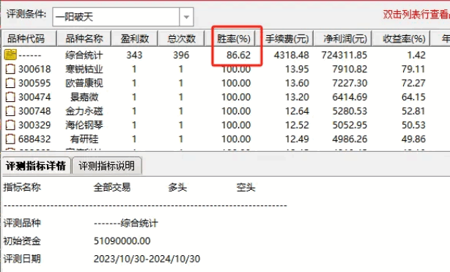Click return rate 64.15 cell
Viewport: 450px width, 272px height.
point(413,97)
